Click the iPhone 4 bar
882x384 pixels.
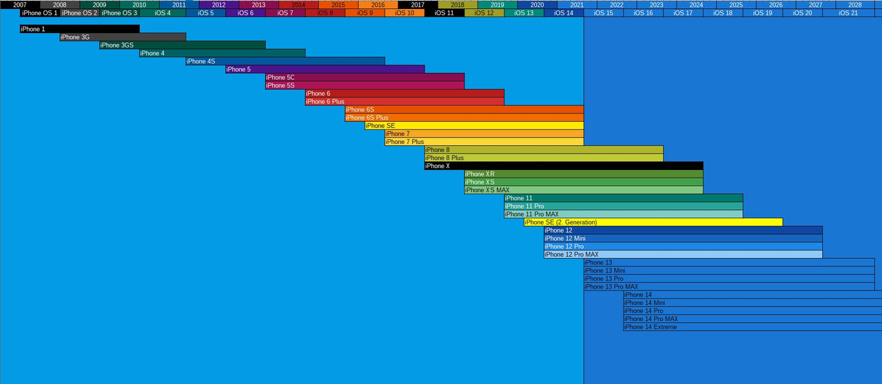pyautogui.click(x=222, y=53)
